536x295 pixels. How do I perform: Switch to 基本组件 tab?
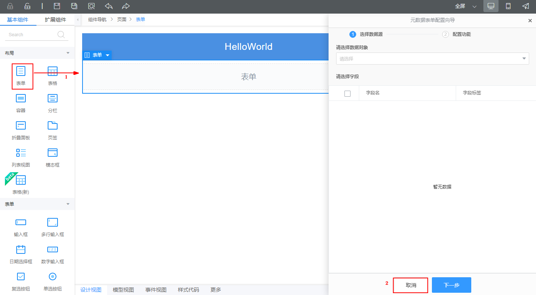17,20
